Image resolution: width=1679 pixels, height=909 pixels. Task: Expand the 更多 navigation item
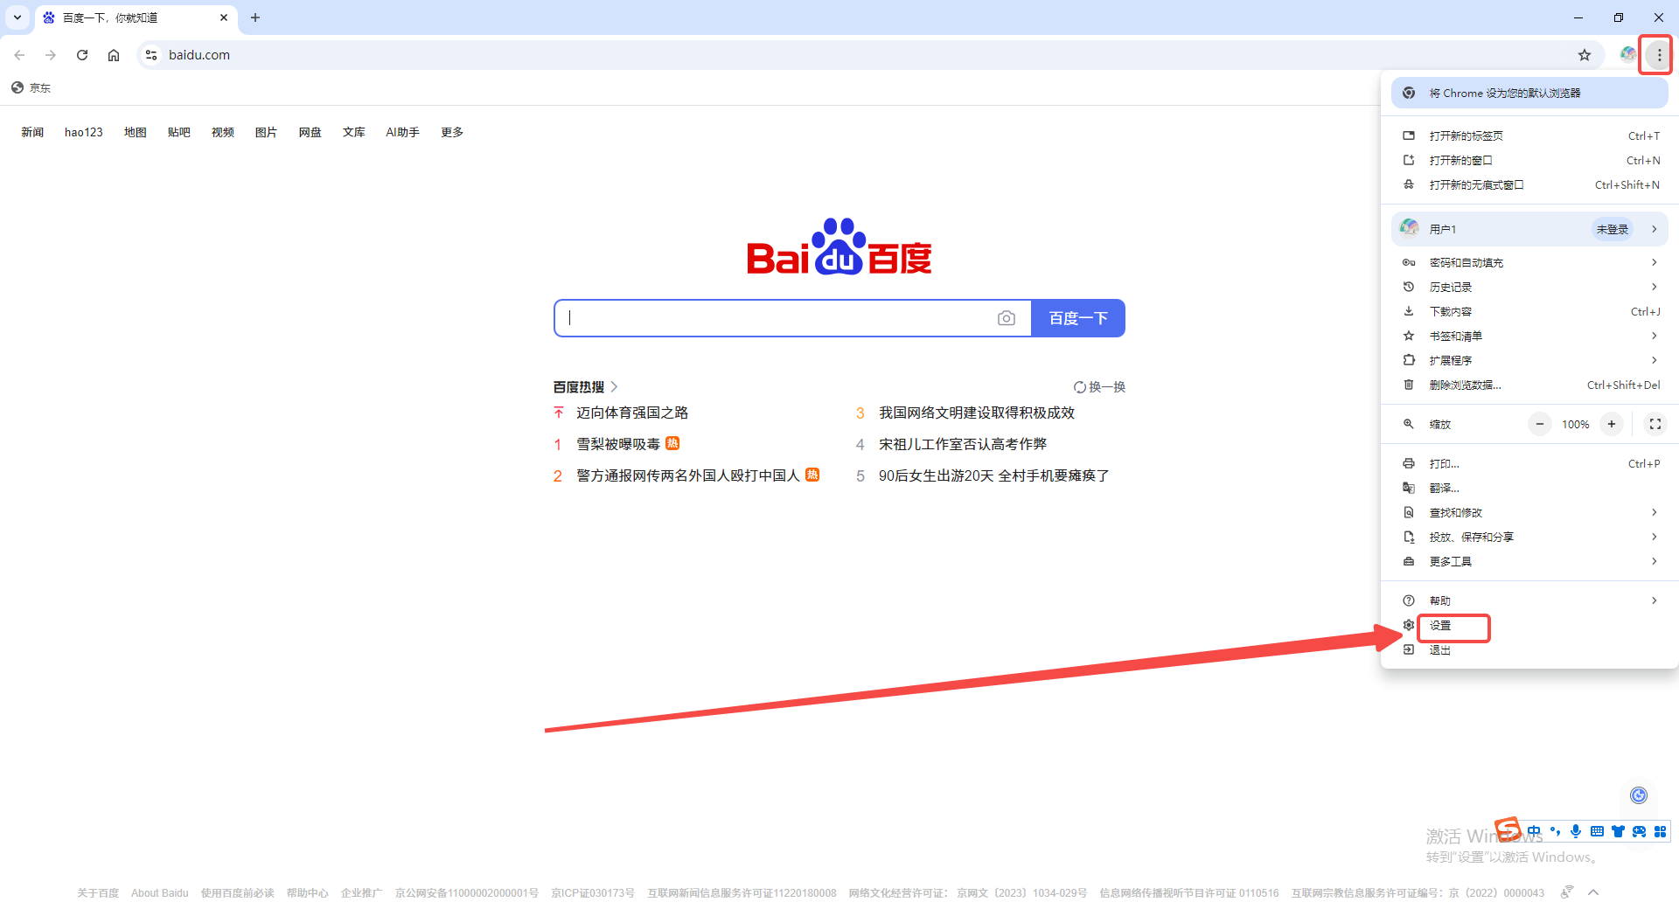[452, 132]
